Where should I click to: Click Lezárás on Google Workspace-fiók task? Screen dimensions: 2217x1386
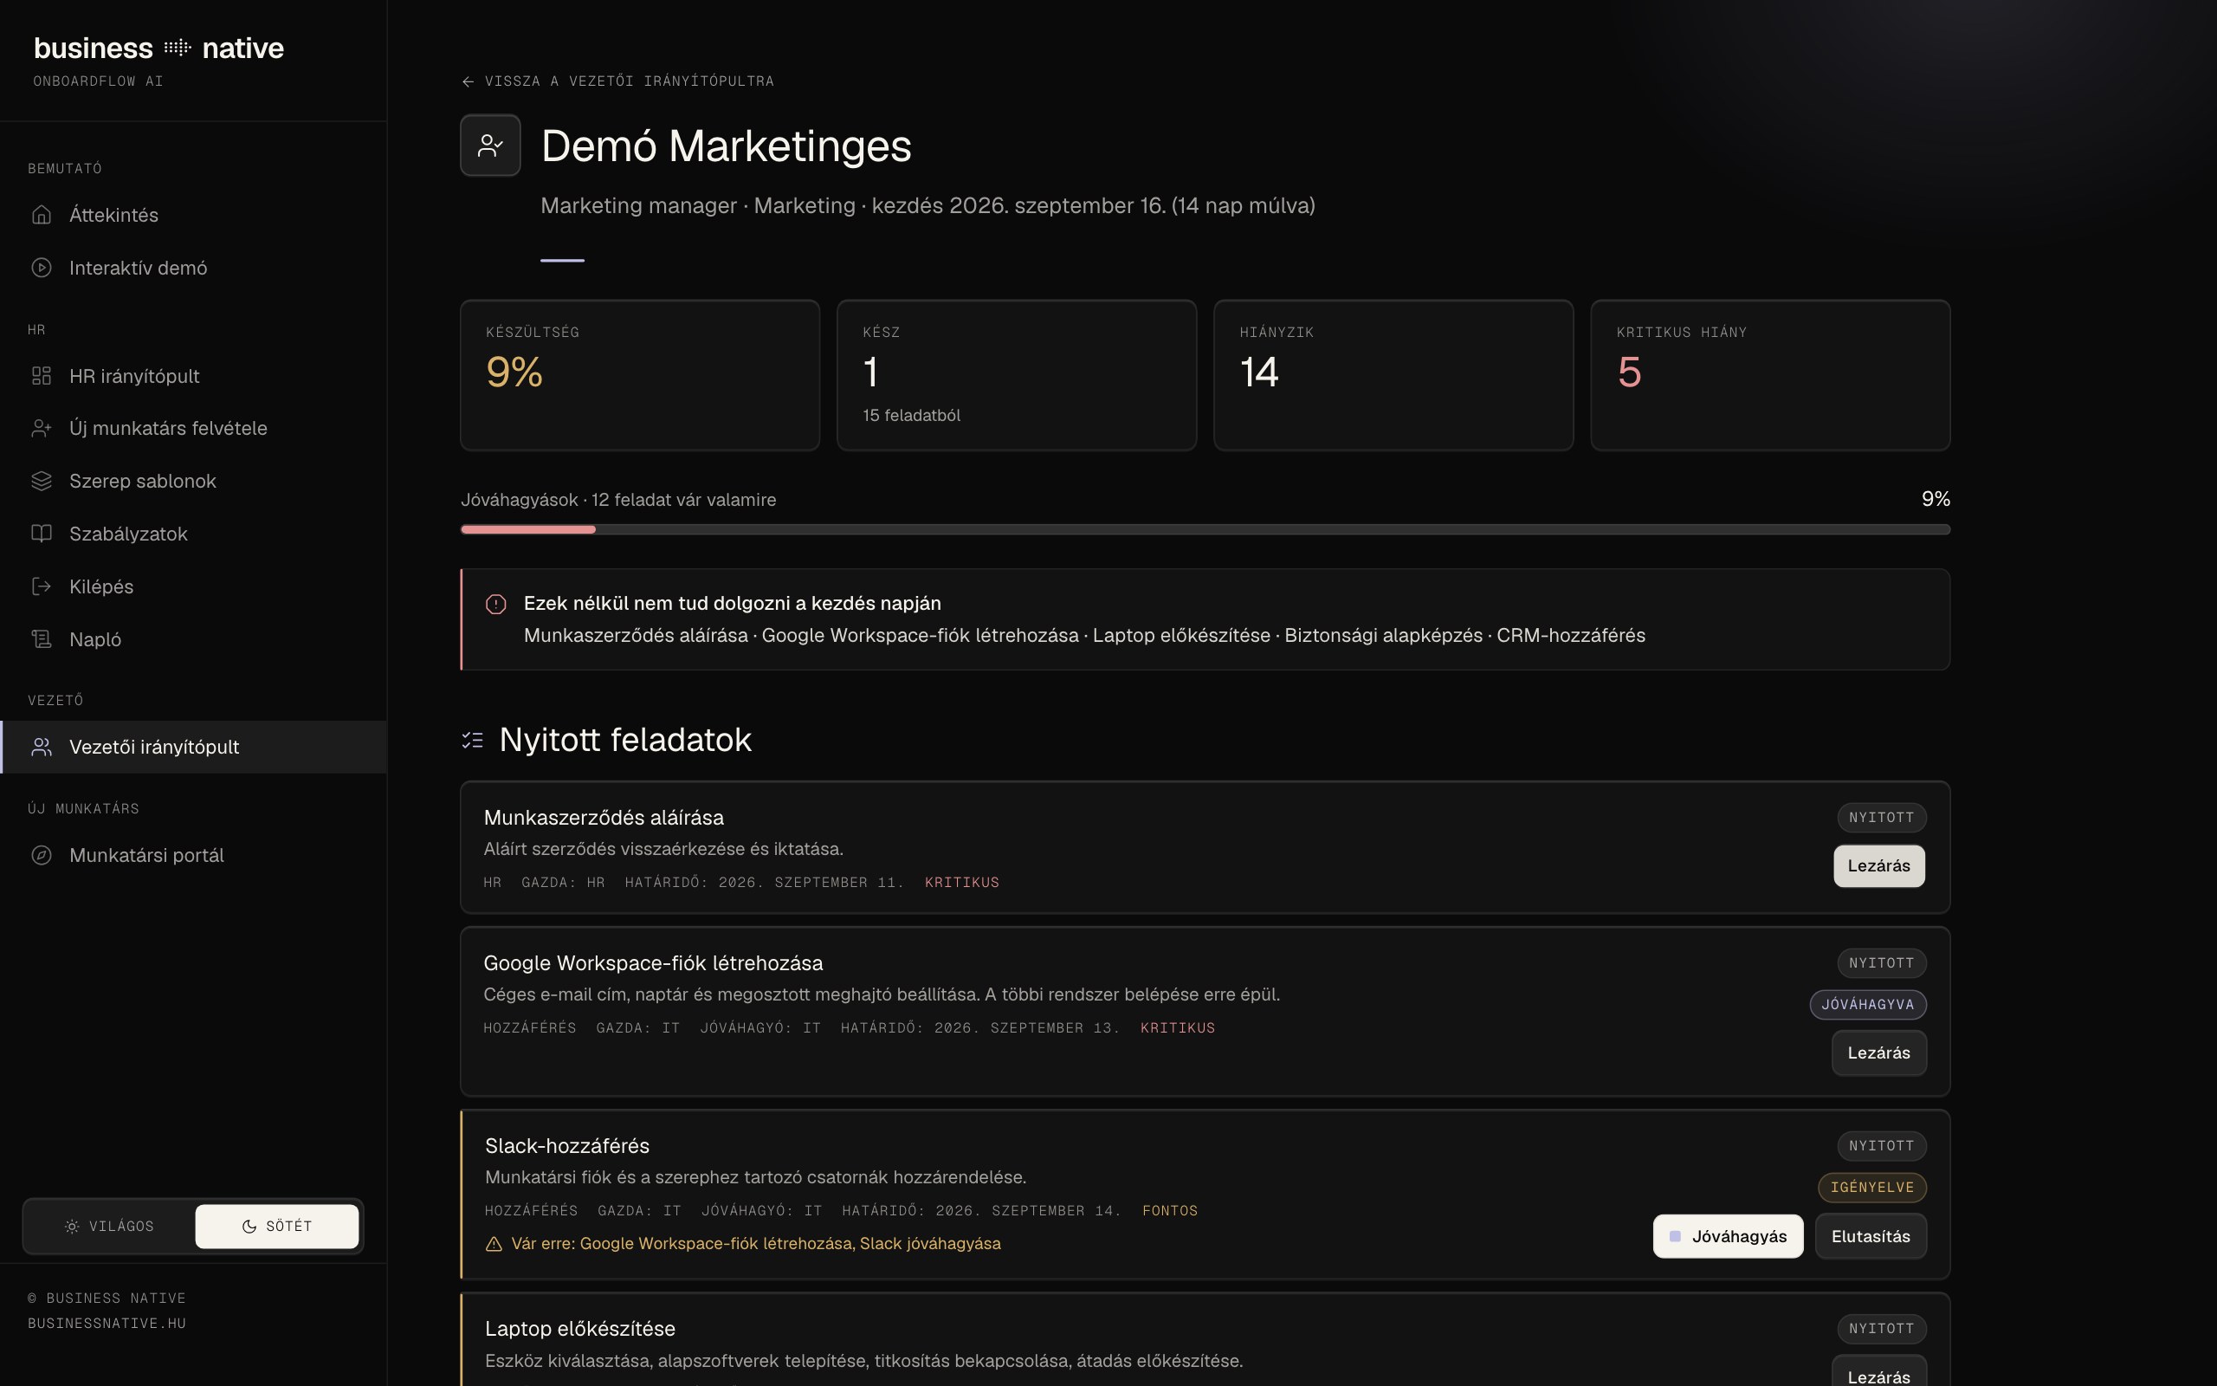(x=1879, y=1053)
